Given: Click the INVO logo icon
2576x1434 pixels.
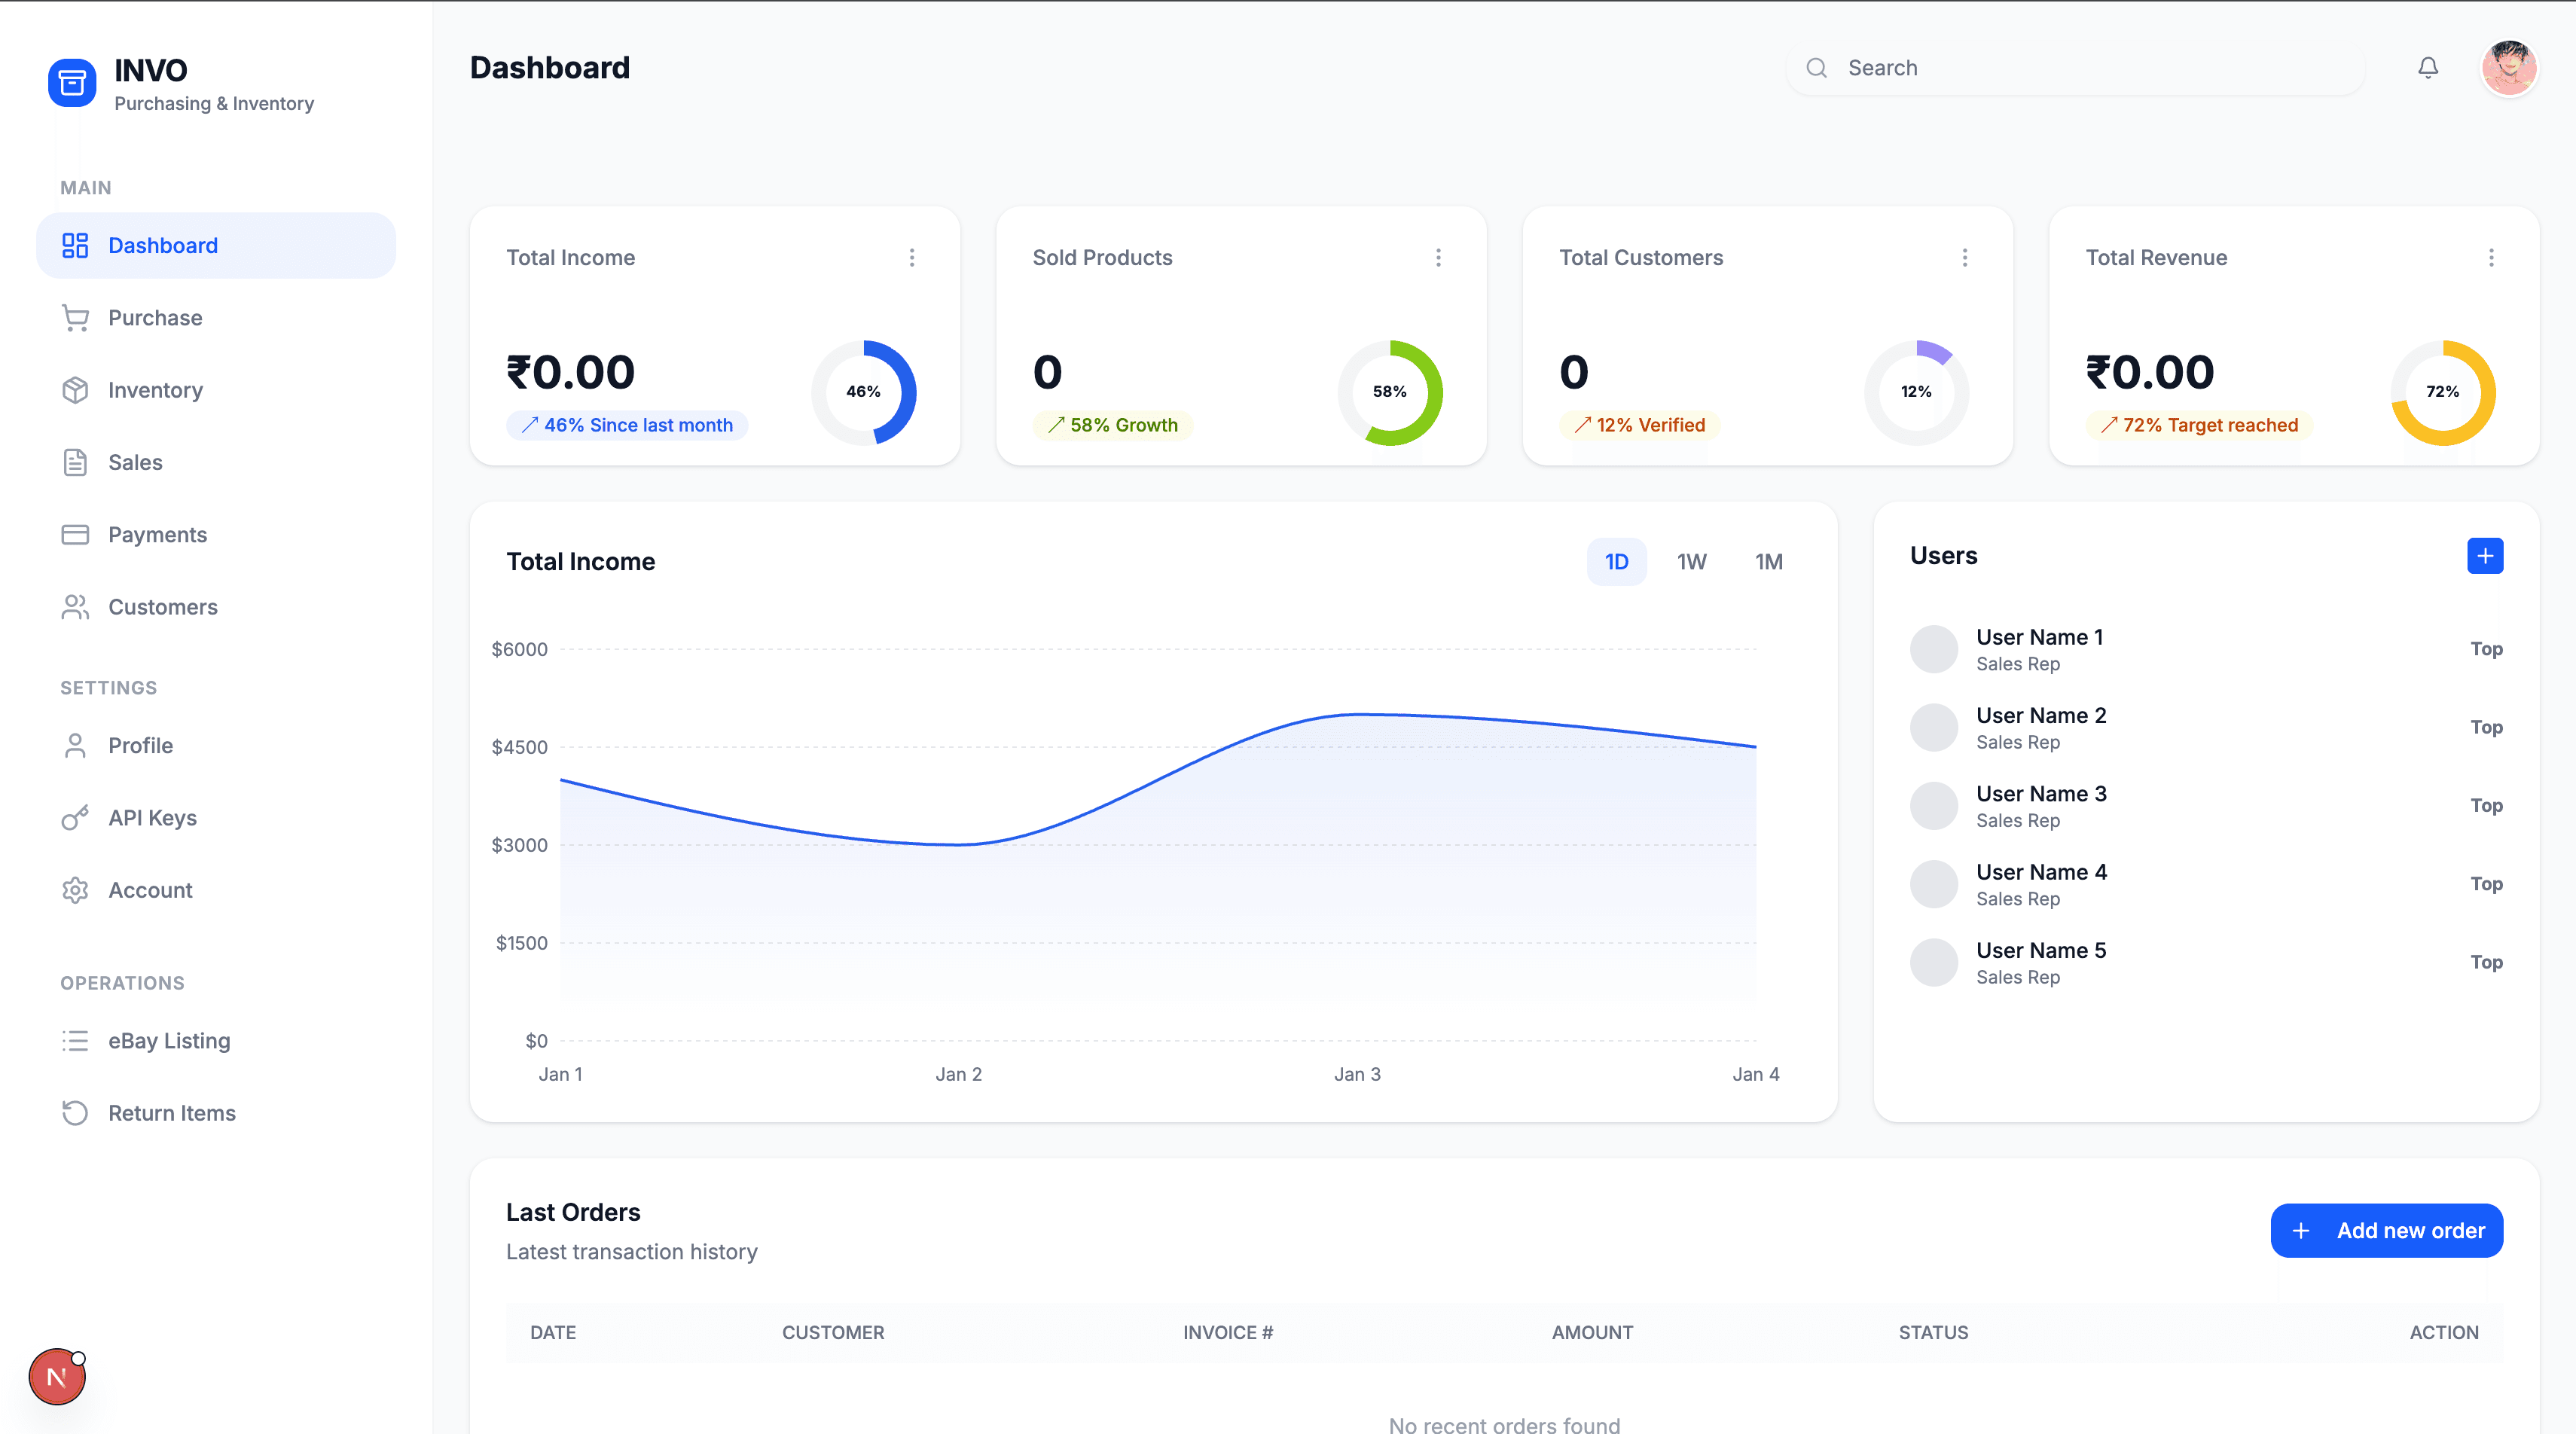Looking at the screenshot, I should 72,83.
